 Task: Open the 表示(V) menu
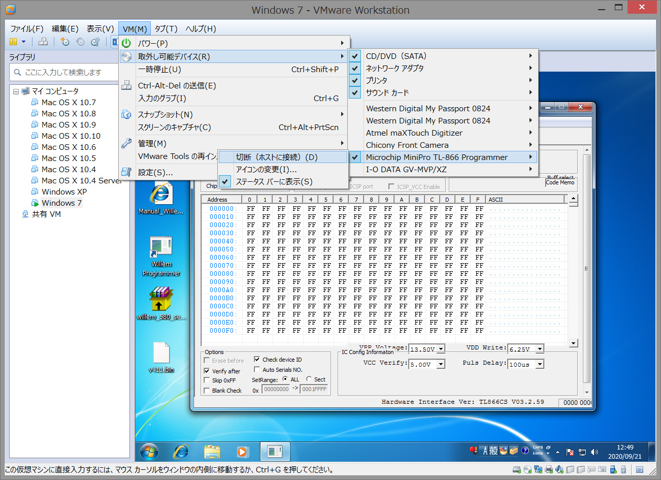click(x=100, y=28)
